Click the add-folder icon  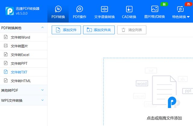(89, 30)
